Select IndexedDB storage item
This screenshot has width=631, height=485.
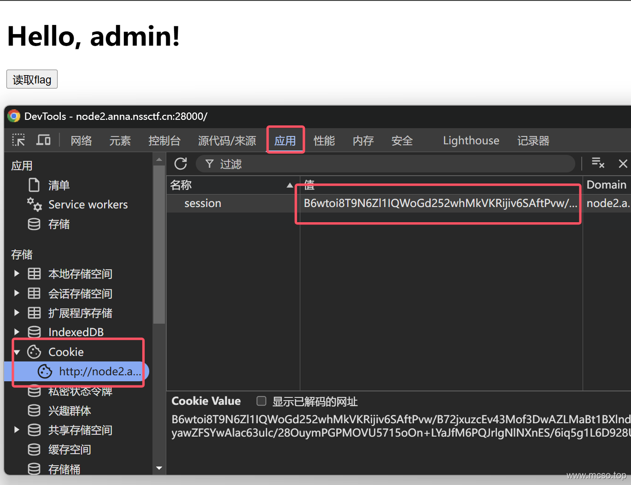[76, 332]
